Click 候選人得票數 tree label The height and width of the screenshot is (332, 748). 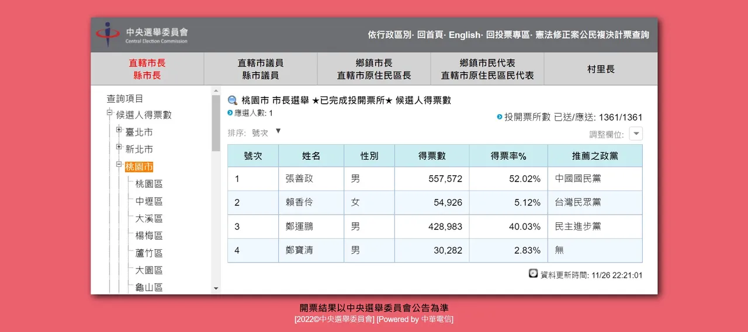pyautogui.click(x=144, y=115)
